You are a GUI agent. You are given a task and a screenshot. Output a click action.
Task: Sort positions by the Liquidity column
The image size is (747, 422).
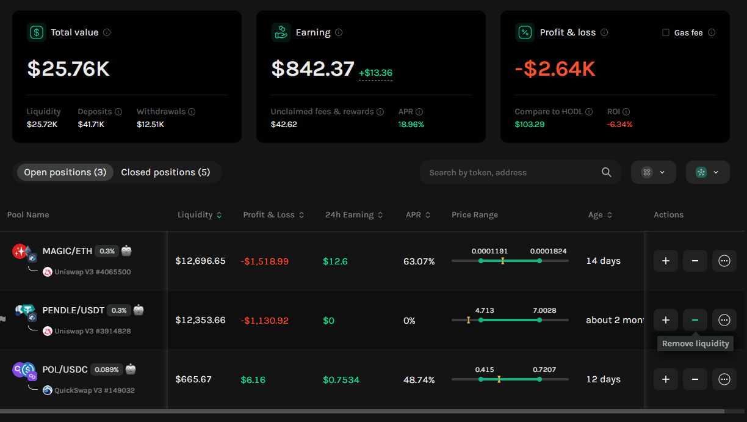point(200,215)
